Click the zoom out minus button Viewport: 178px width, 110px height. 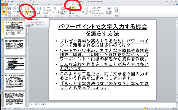point(159,109)
